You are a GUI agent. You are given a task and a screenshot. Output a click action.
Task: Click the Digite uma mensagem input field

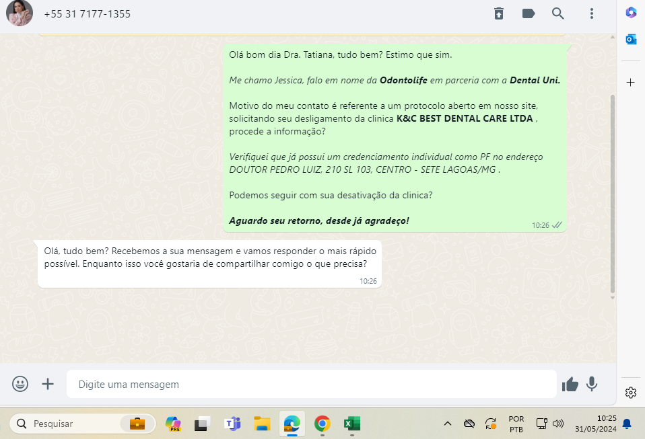tap(311, 385)
